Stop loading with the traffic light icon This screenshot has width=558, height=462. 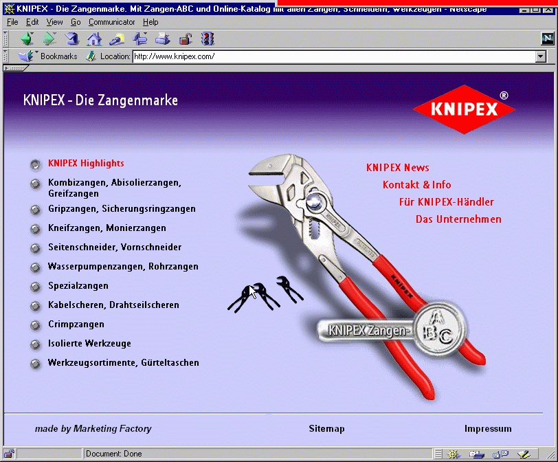click(208, 38)
